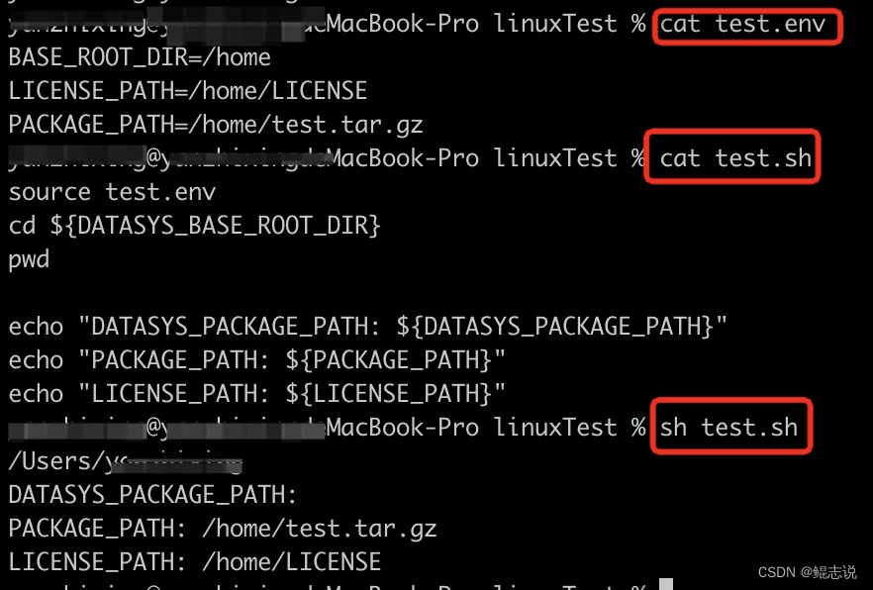Click the BASE_ROOT_DIR=/home line
873x590 pixels.
tap(140, 57)
